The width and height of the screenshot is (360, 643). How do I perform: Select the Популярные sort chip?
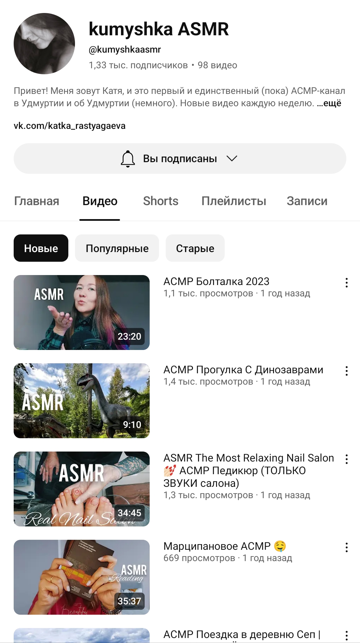[117, 248]
